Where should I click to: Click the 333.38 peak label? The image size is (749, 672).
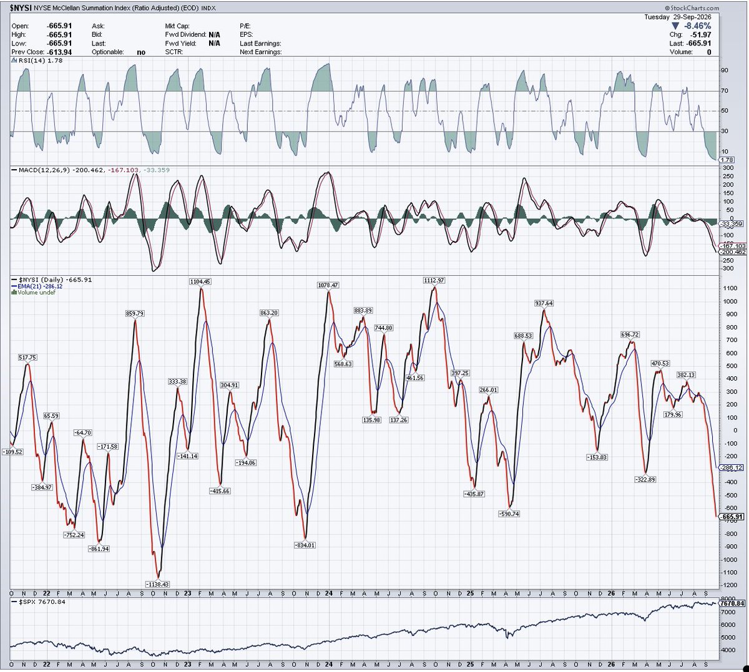tap(177, 381)
